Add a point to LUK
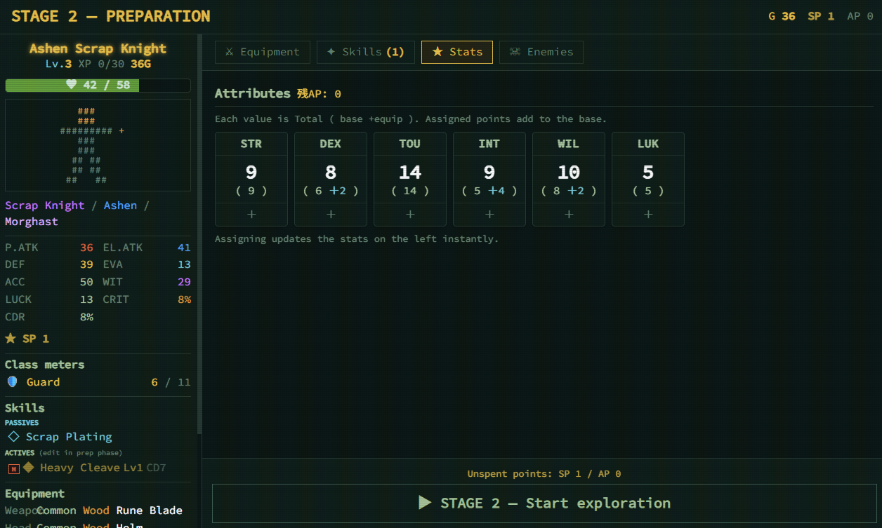 [x=648, y=215]
